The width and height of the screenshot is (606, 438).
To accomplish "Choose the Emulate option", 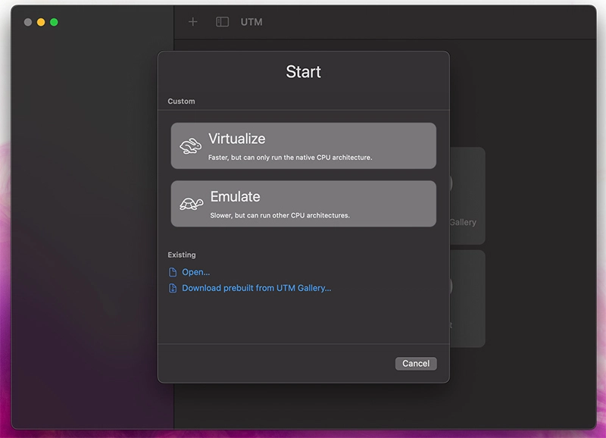I will click(x=304, y=204).
